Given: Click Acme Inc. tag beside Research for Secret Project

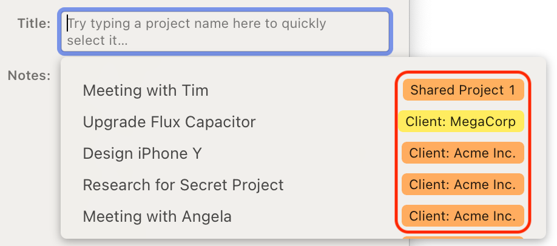Looking at the screenshot, I should tap(462, 185).
